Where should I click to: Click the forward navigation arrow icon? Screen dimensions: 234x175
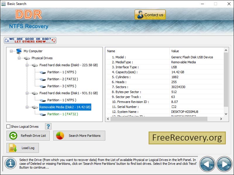coord(224,164)
